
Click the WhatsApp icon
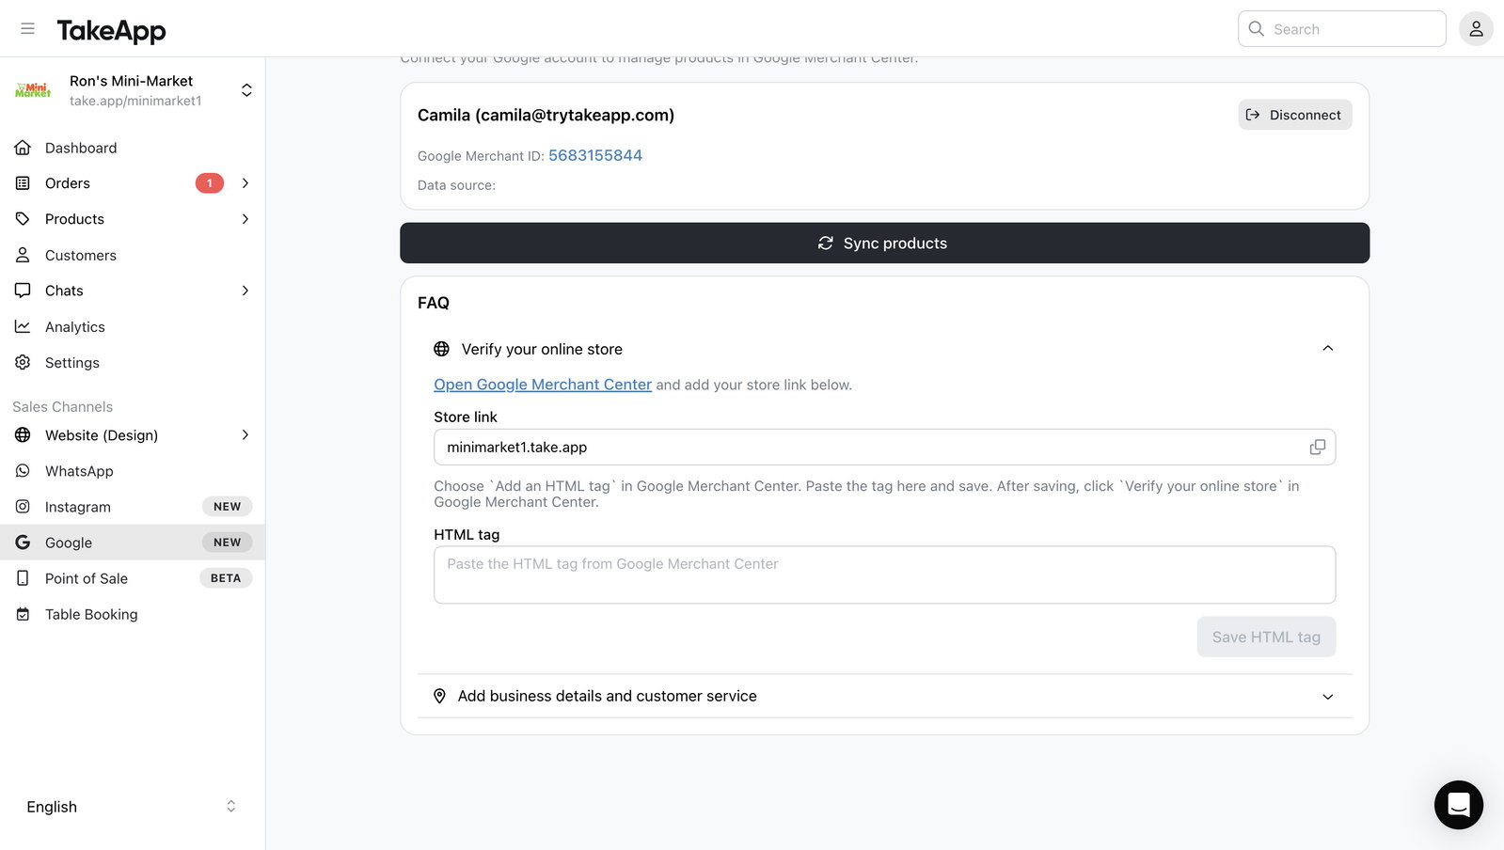tap(23, 471)
